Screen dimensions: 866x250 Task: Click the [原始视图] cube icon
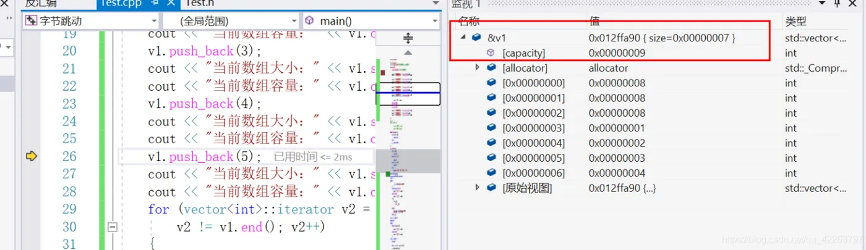click(x=491, y=188)
